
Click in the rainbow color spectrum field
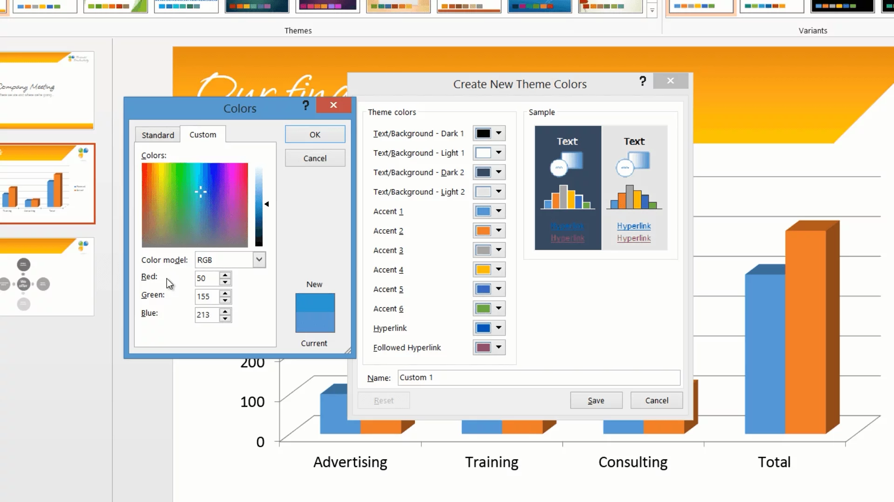click(x=195, y=205)
